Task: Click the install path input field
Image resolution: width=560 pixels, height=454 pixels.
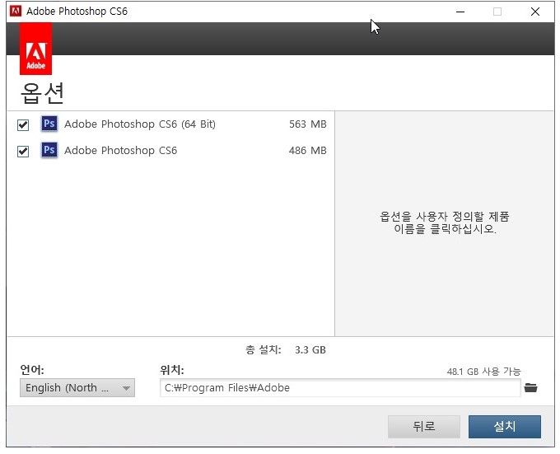Action: point(340,387)
